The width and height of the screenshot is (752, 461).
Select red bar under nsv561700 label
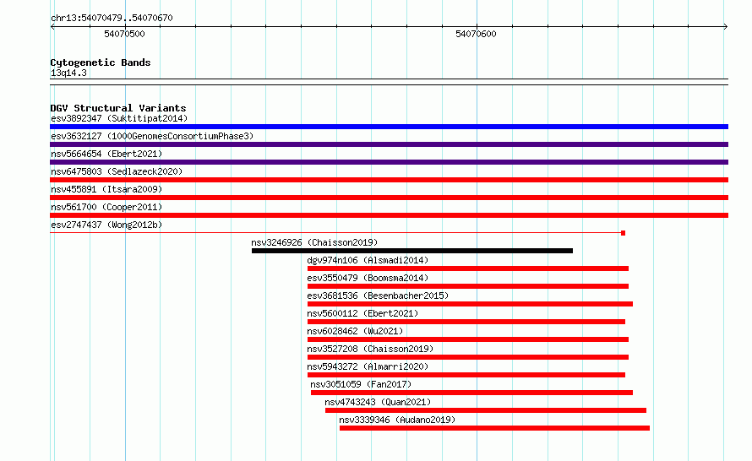click(389, 215)
